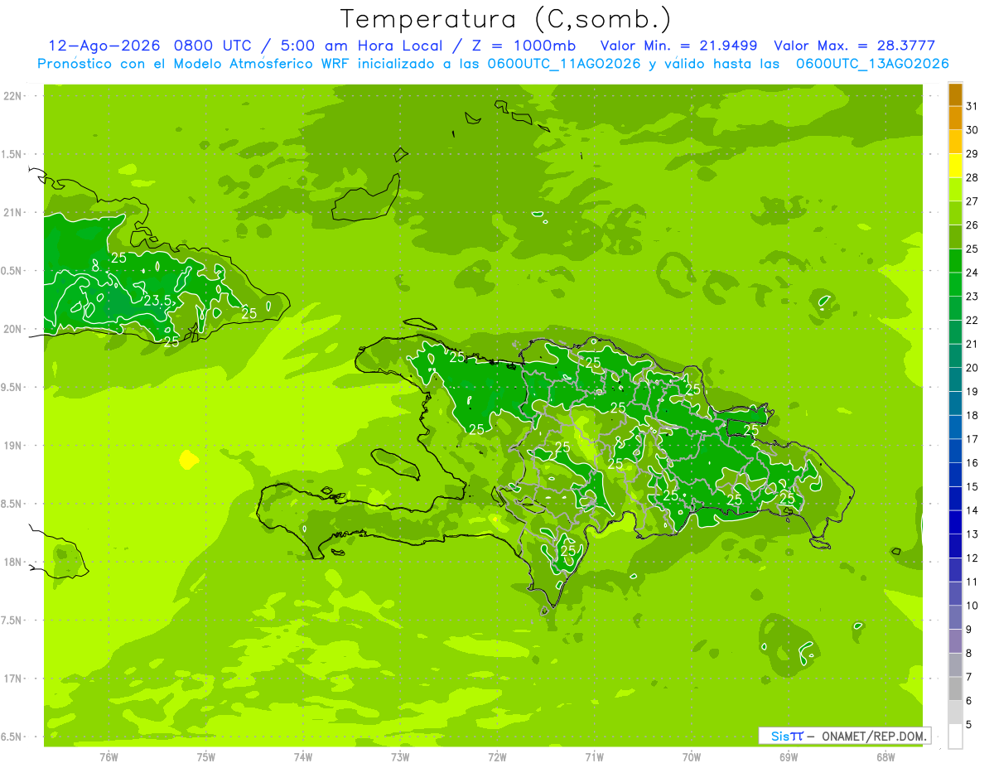Select teal colorbar segment between 19 and 20
Screen dimensions: 994x768
(x=955, y=379)
